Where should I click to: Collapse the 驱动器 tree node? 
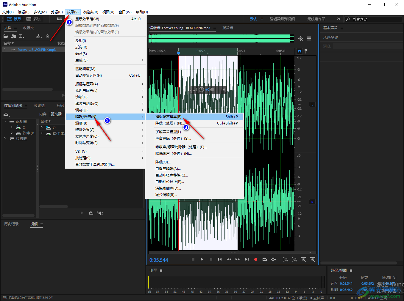pyautogui.click(x=6, y=122)
